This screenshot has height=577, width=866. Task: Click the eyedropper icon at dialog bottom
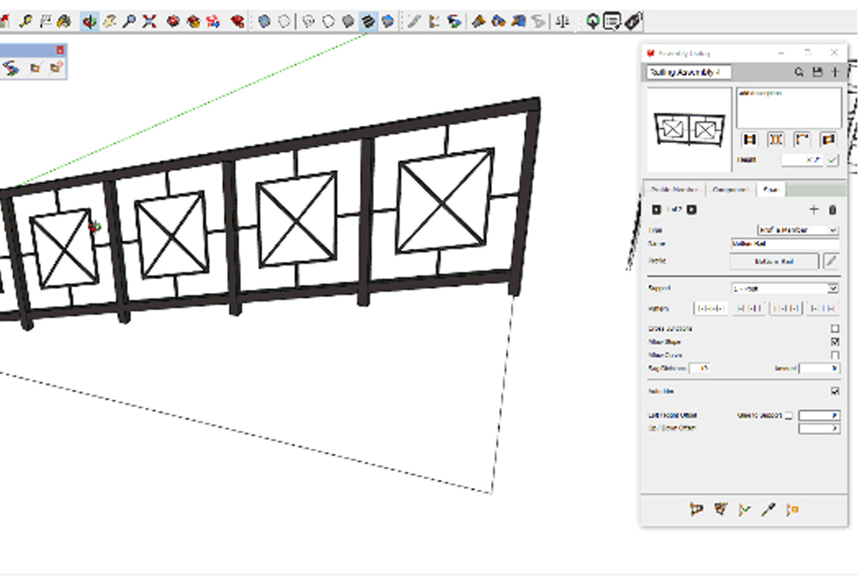(x=768, y=509)
